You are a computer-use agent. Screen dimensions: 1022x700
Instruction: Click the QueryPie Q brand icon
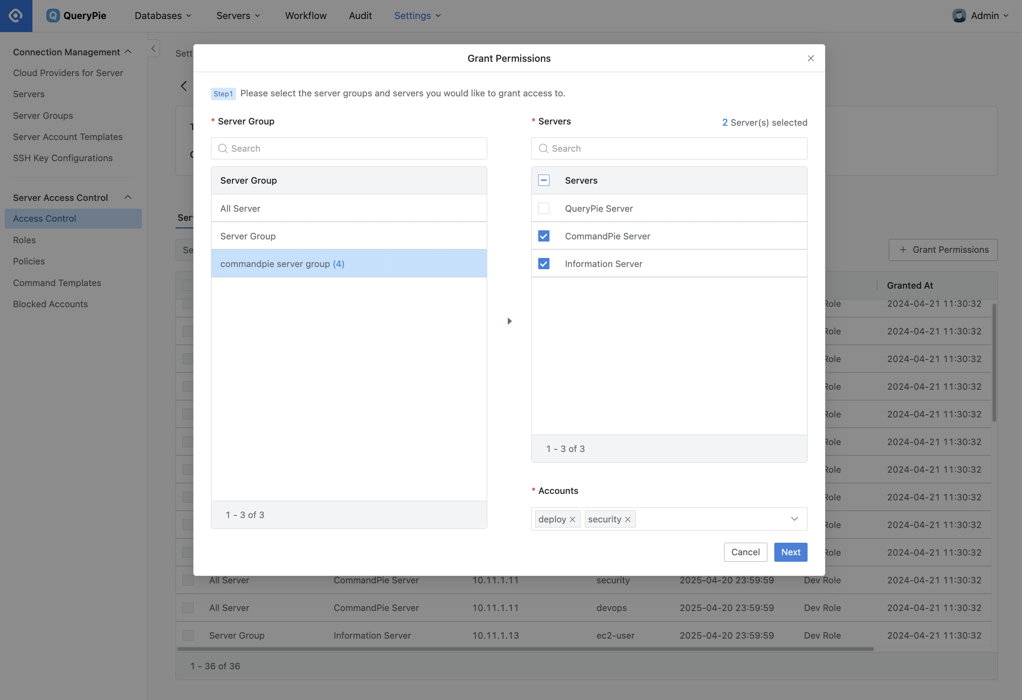53,16
